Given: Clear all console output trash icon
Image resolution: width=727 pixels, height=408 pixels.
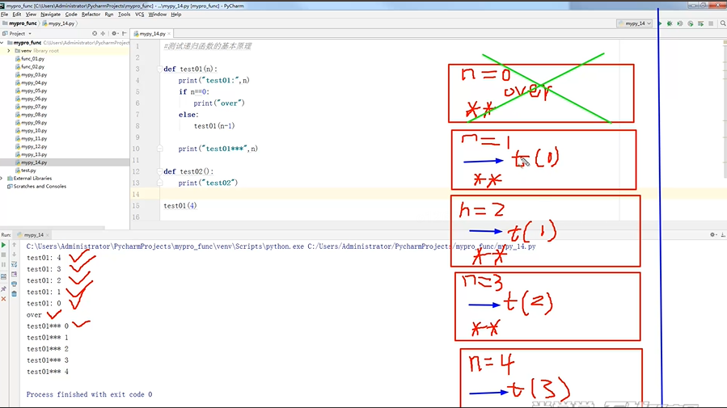Looking at the screenshot, I should (15, 293).
